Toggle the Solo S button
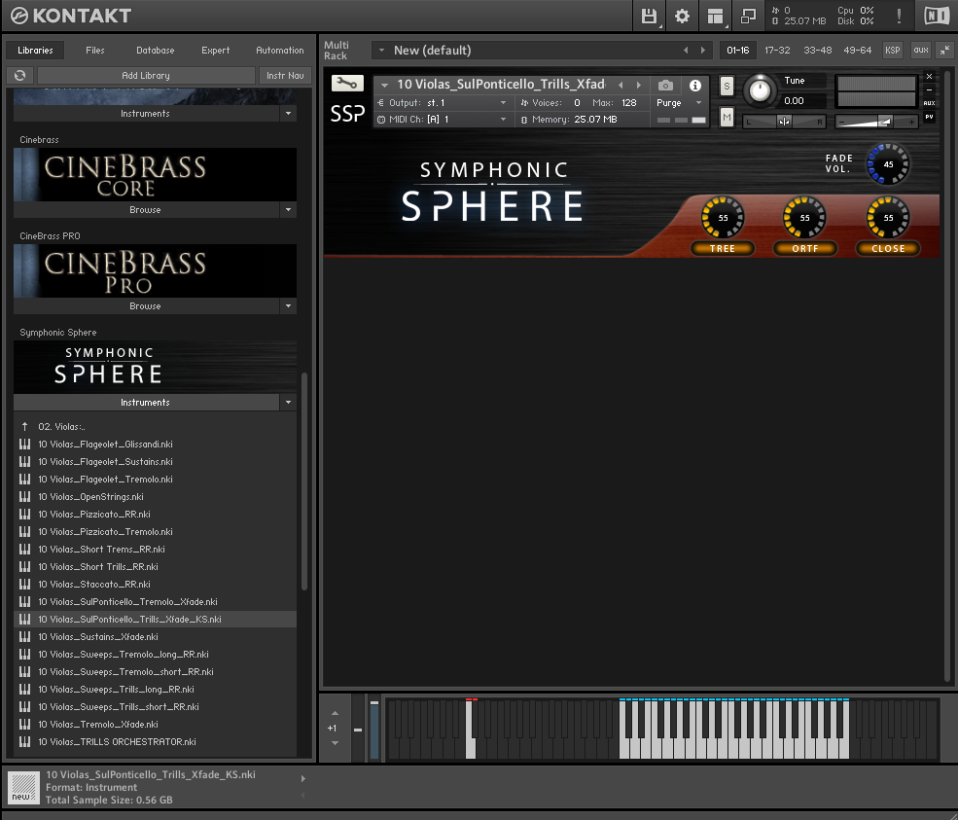The image size is (958, 820). [x=727, y=87]
